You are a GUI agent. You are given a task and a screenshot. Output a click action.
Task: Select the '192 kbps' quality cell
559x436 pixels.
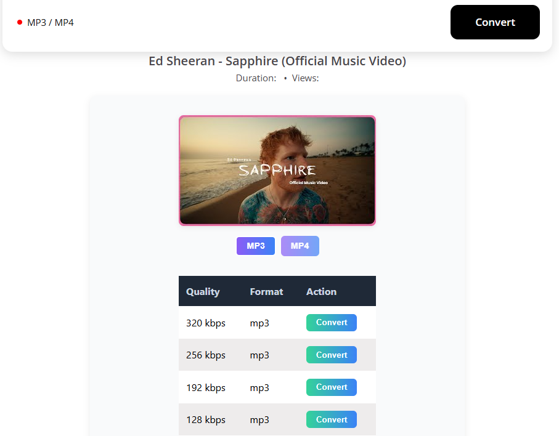click(x=206, y=387)
